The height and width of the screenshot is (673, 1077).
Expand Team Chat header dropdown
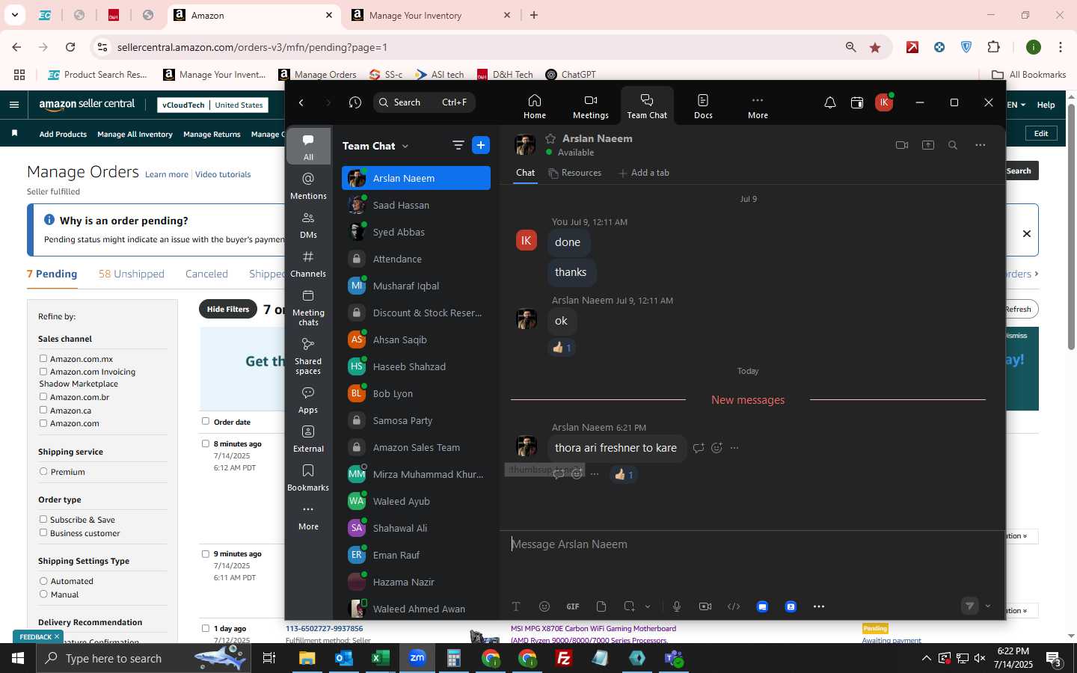point(405,147)
